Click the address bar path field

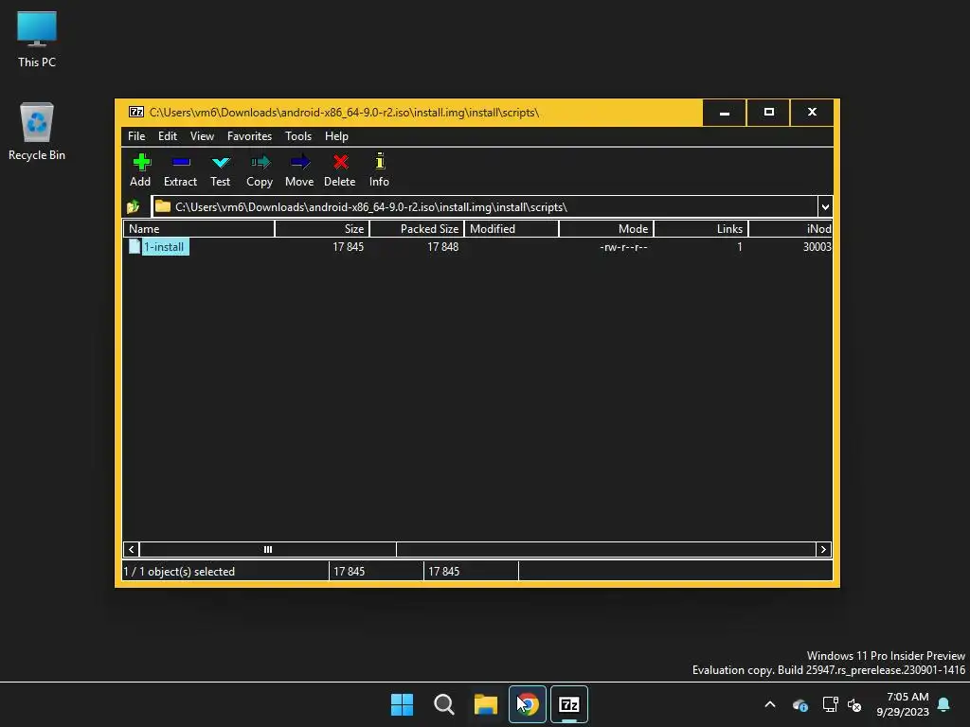click(485, 207)
